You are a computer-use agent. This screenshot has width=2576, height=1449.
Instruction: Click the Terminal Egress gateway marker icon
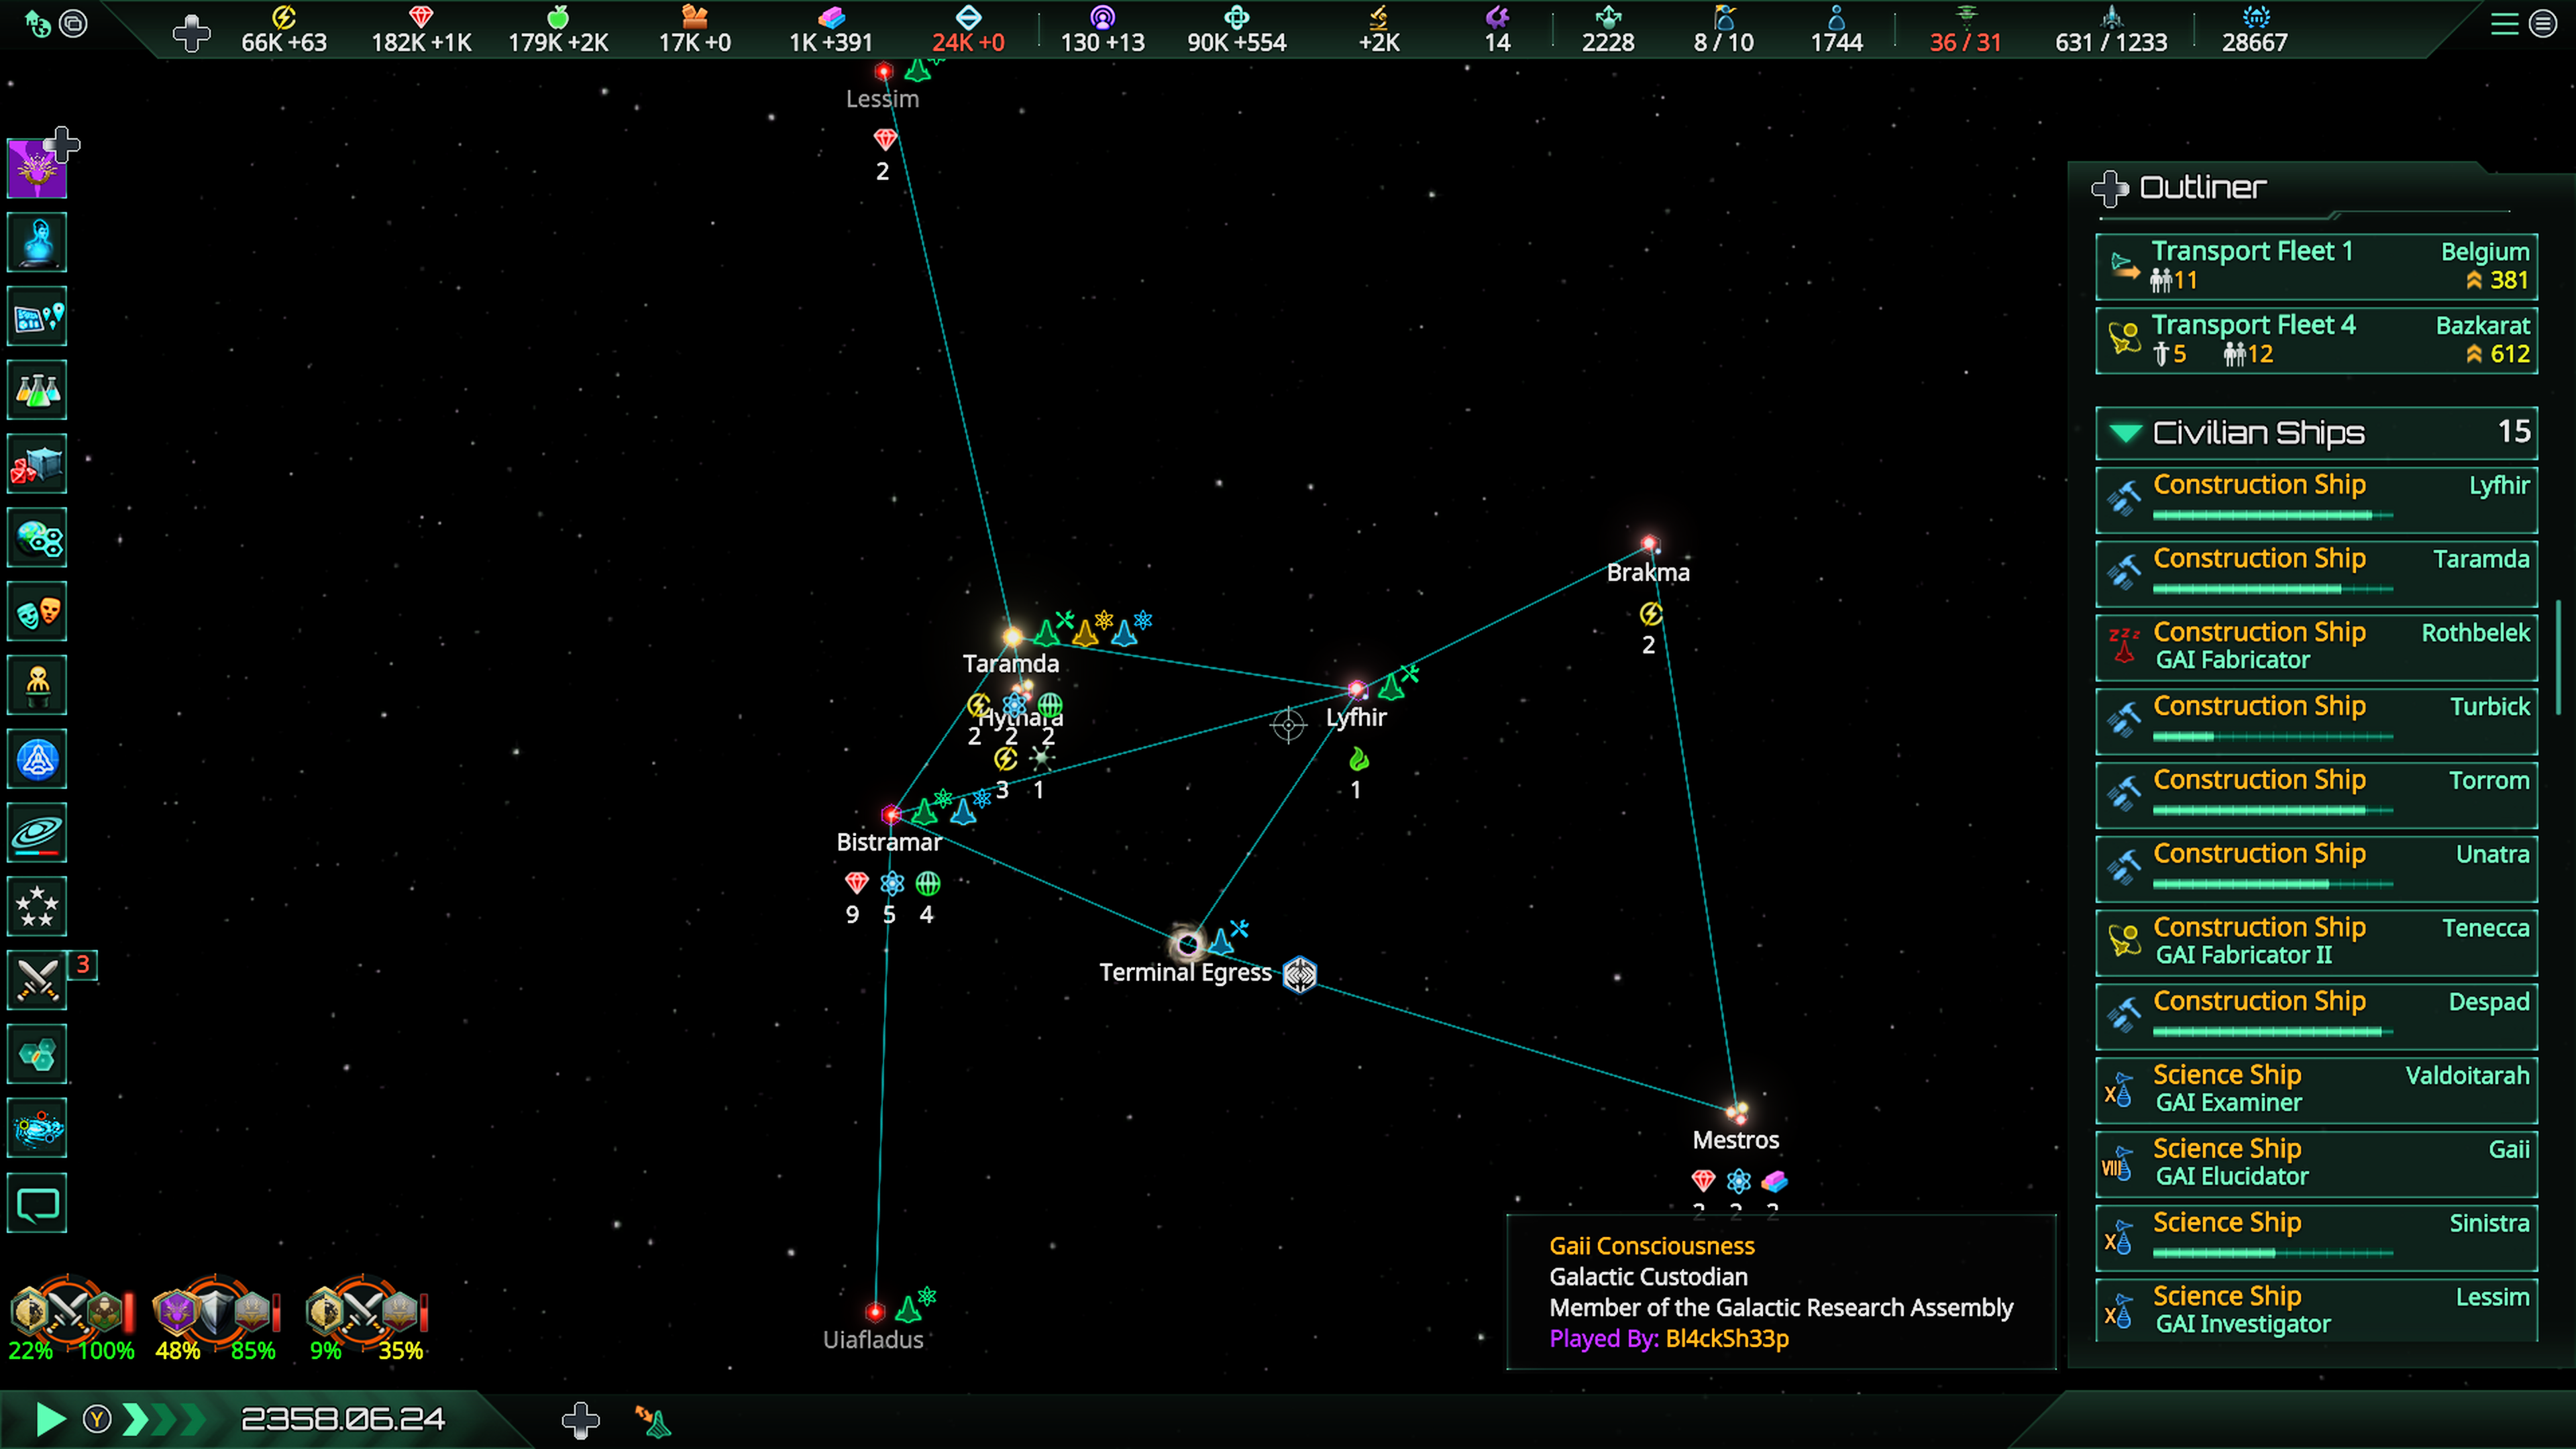coord(1300,974)
